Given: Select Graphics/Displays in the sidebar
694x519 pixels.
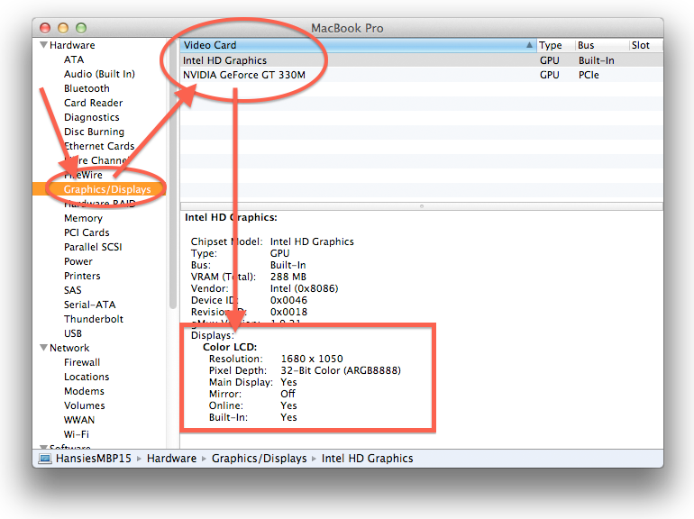Looking at the screenshot, I should 99,189.
